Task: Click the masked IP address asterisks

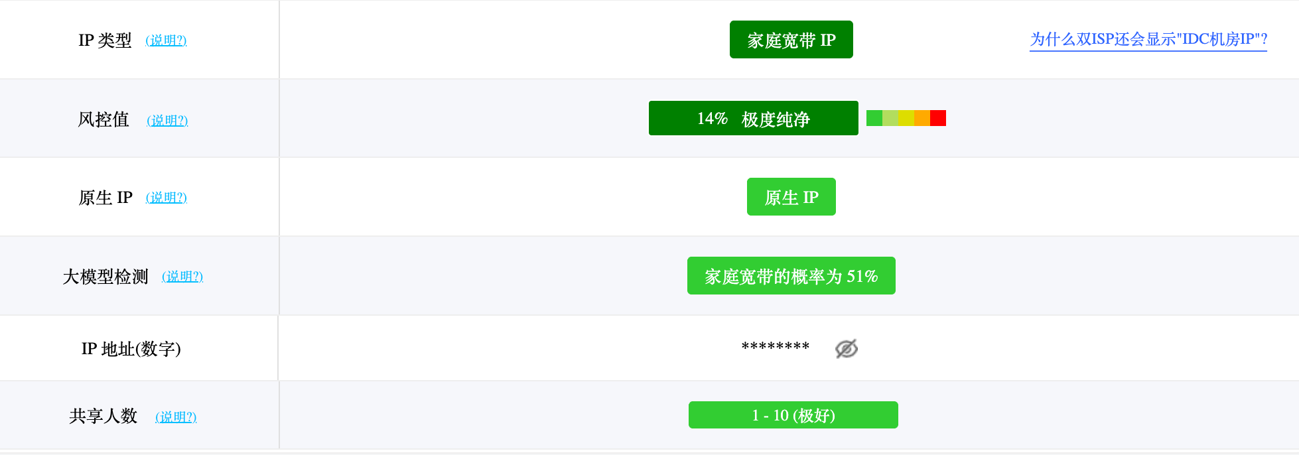Action: (775, 348)
